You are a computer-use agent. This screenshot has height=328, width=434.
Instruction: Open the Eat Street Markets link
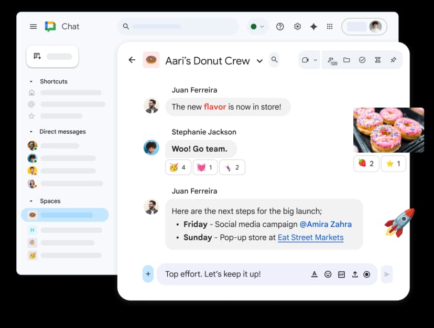pos(310,237)
